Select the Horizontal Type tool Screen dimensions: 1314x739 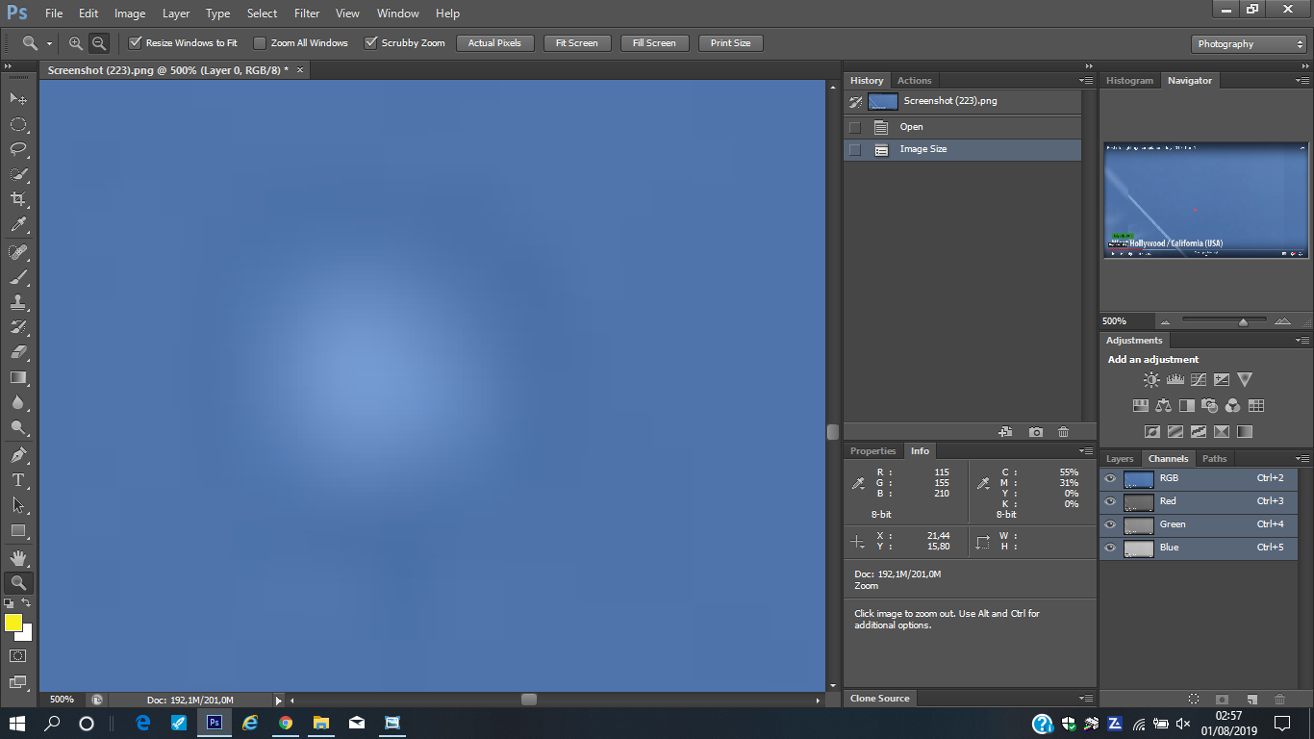17,480
